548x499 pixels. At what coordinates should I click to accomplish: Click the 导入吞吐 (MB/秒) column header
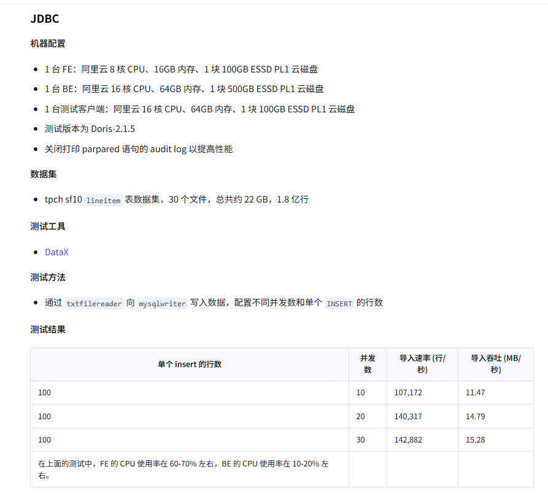[496, 364]
